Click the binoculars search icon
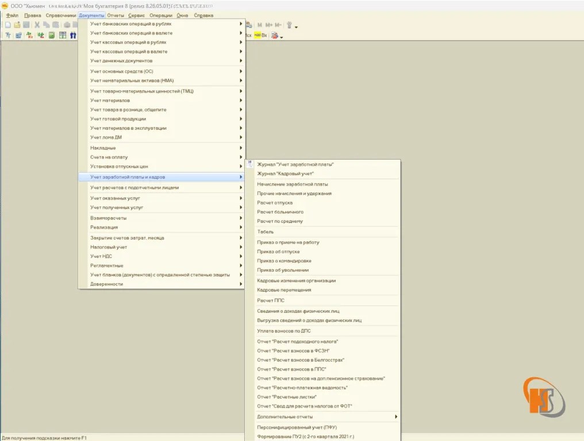 coord(73,36)
